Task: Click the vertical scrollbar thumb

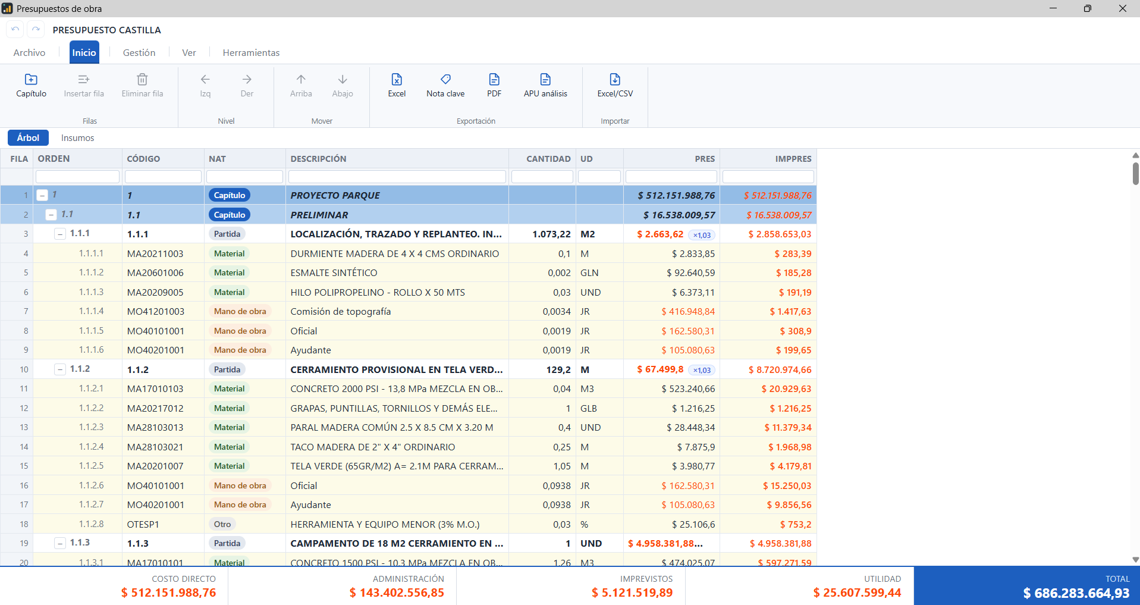Action: (x=1135, y=173)
